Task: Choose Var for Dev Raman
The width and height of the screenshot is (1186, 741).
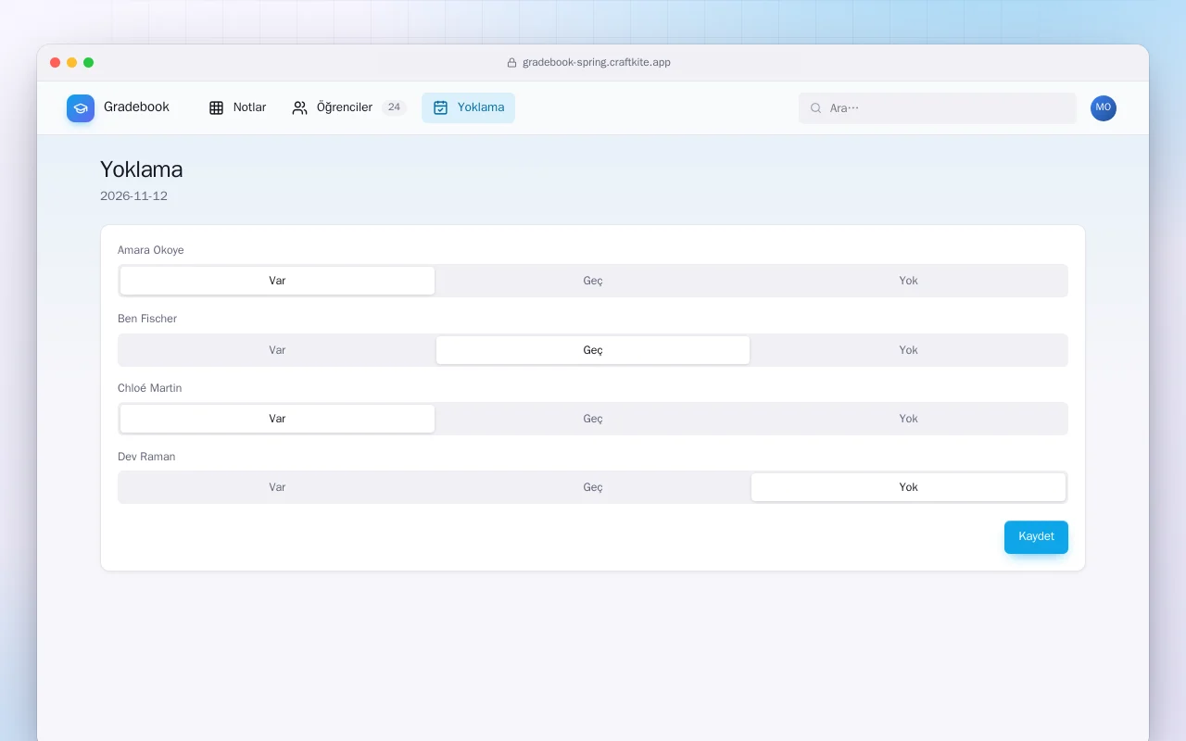Action: tap(277, 487)
